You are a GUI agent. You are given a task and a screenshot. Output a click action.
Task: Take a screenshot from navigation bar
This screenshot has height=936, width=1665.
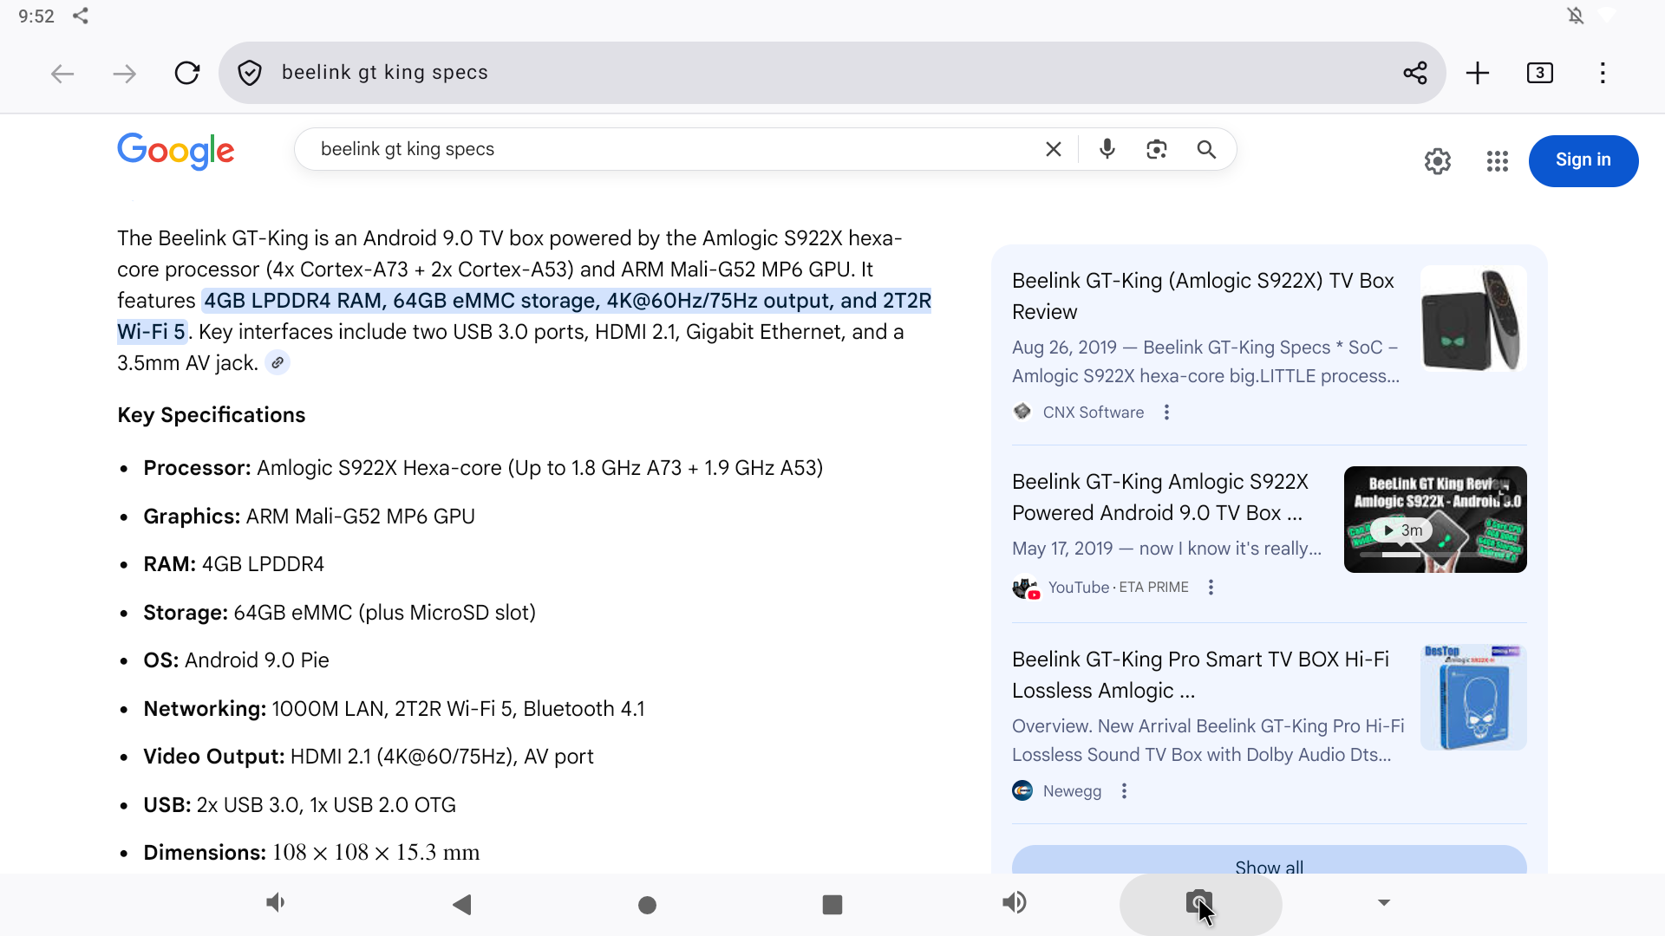click(1199, 903)
